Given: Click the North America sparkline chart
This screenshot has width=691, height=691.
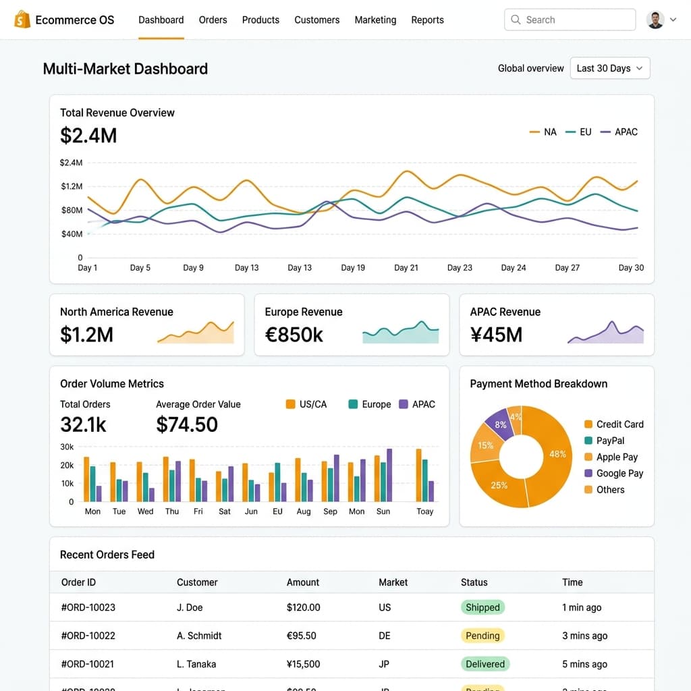Looking at the screenshot, I should (196, 333).
